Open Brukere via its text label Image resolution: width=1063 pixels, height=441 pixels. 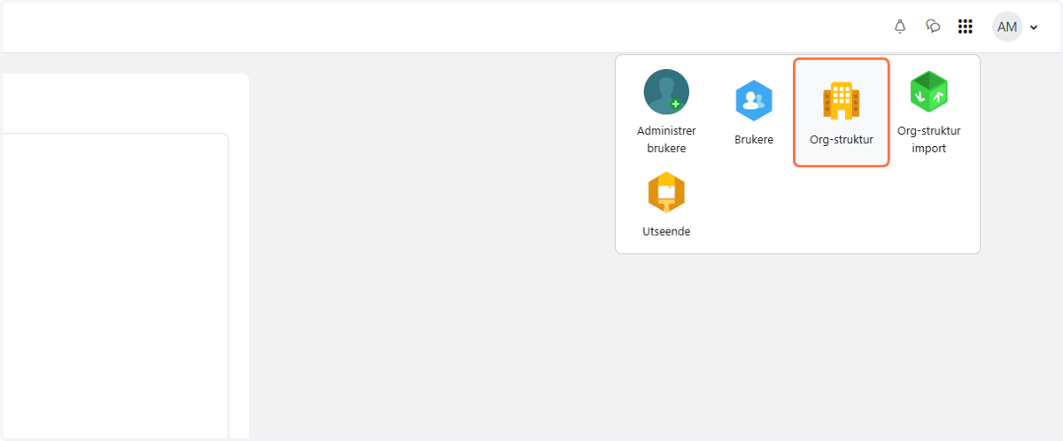754,140
